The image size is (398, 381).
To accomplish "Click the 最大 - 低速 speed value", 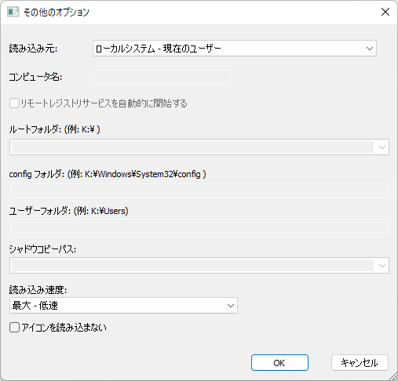I will (x=35, y=306).
